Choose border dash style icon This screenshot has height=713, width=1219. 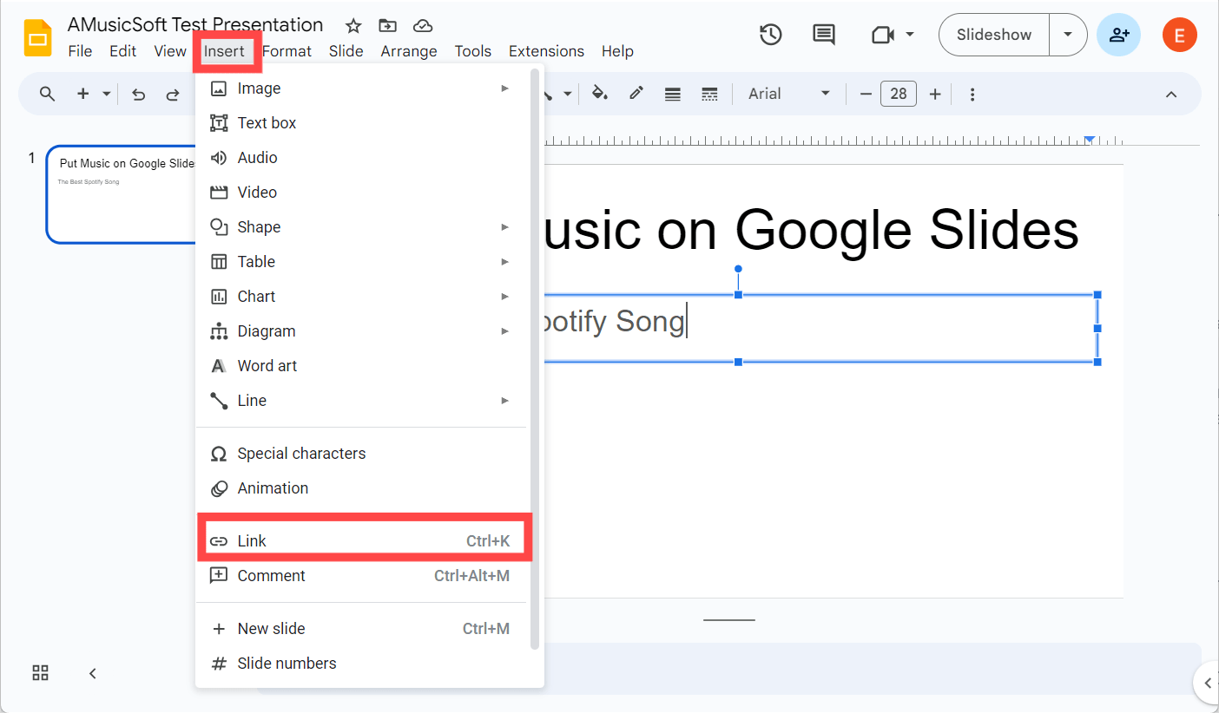tap(709, 94)
